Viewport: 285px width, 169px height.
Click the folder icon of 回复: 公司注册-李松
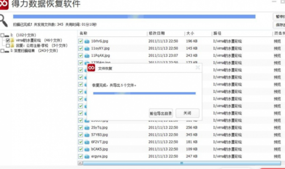tap(12, 45)
